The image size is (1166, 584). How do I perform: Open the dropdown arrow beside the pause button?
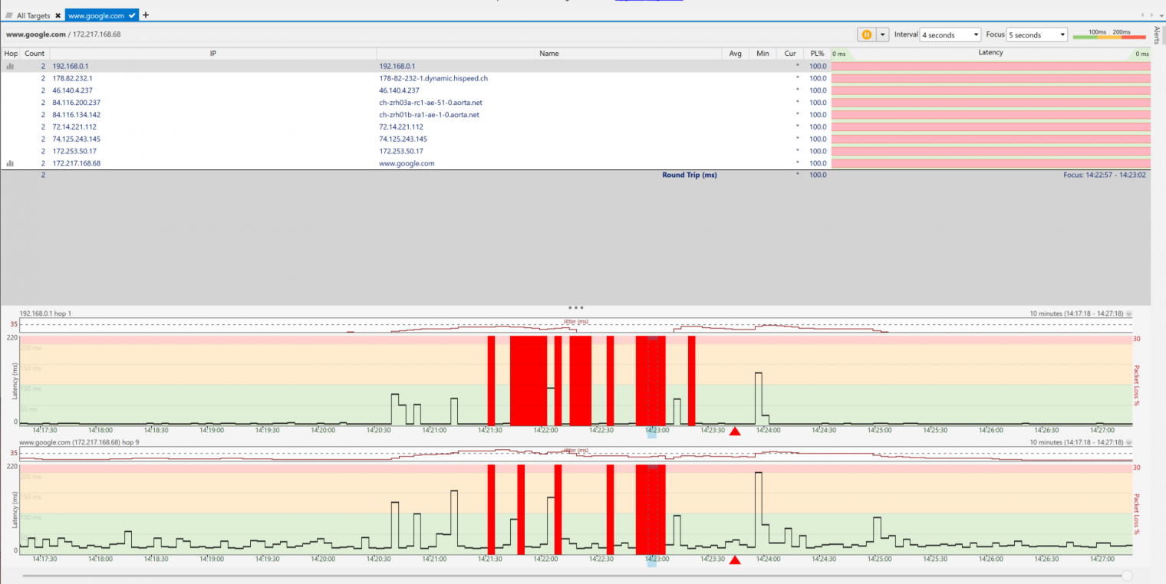(x=882, y=34)
